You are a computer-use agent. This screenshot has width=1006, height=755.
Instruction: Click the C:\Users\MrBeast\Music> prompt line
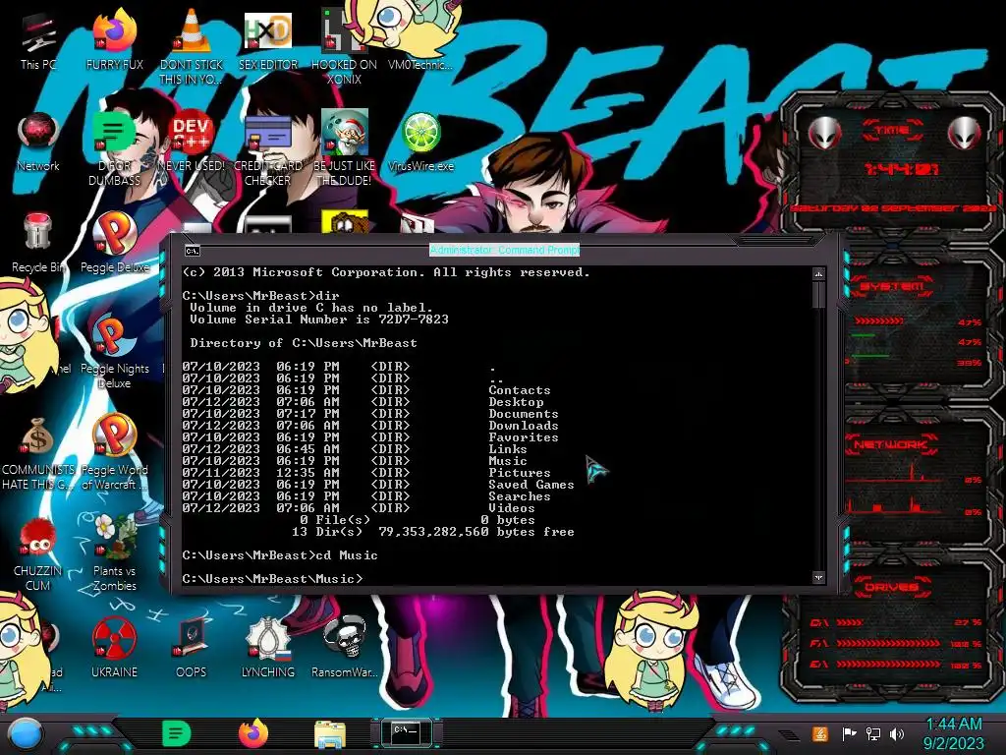273,578
